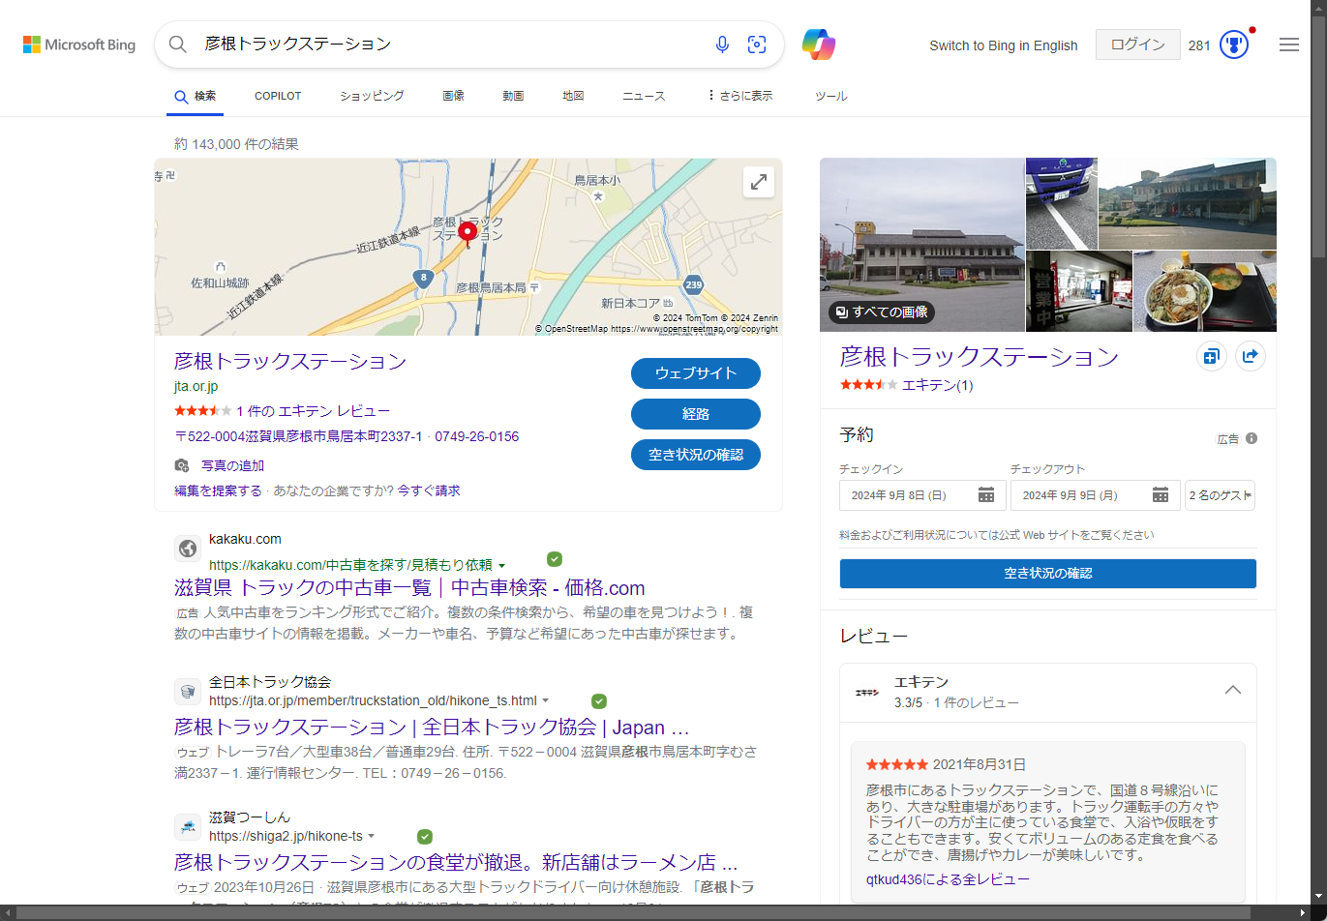Open the ツール tools option

831,96
